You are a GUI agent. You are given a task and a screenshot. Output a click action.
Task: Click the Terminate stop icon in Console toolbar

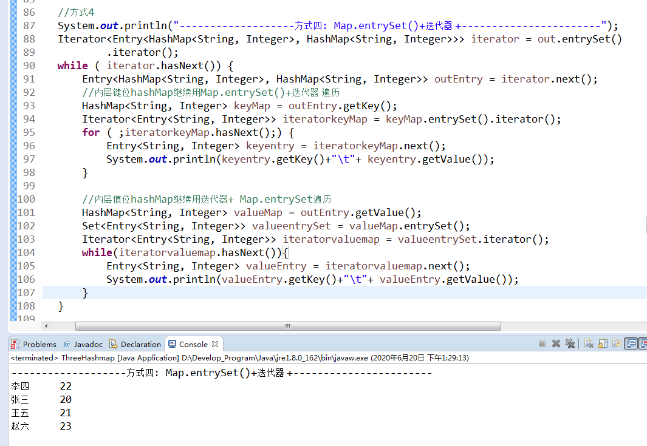coord(542,344)
